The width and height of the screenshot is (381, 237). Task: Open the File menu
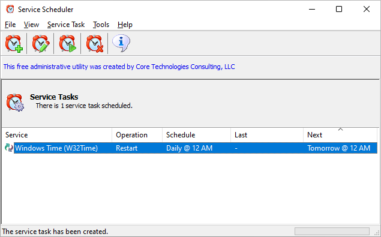tap(10, 25)
